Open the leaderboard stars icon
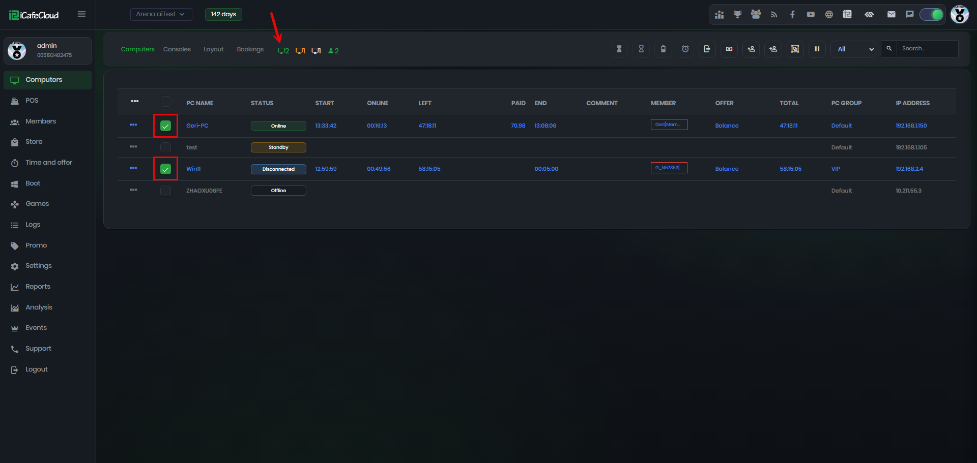Image resolution: width=977 pixels, height=463 pixels. [719, 15]
